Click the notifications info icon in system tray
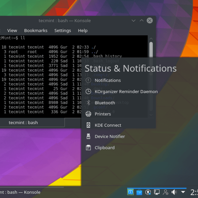Screen dimensions: 198x198 [x=130, y=192]
